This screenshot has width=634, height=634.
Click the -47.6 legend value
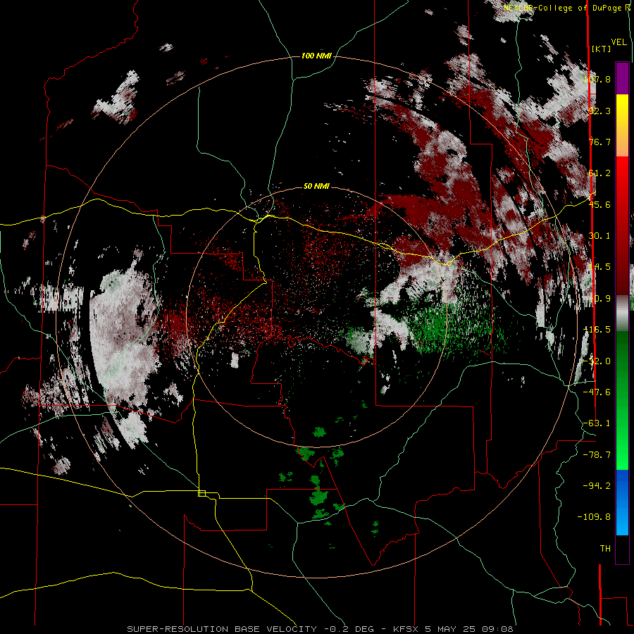[597, 392]
